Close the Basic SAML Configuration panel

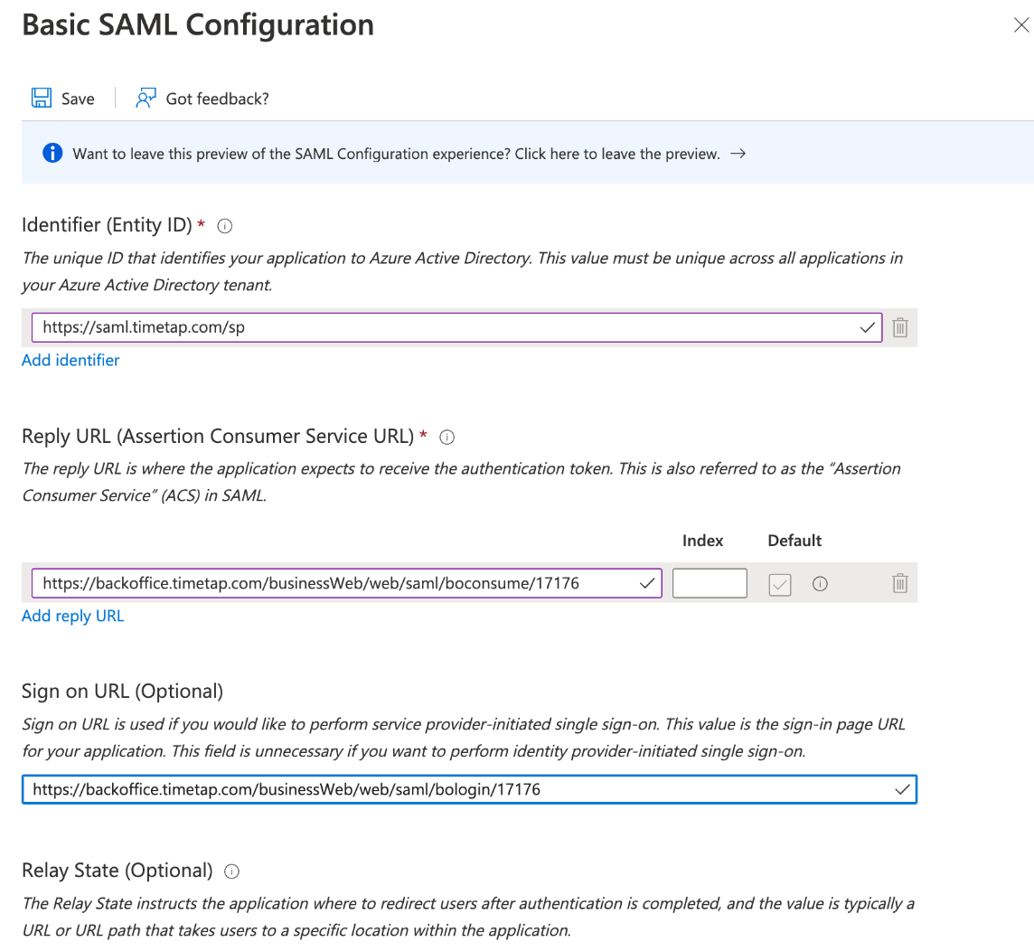(x=1020, y=25)
